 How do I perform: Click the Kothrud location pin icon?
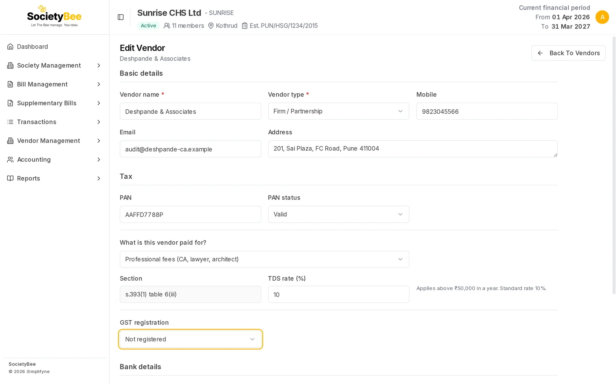pyautogui.click(x=211, y=26)
